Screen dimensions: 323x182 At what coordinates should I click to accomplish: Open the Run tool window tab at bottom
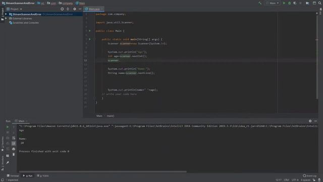tap(28, 176)
